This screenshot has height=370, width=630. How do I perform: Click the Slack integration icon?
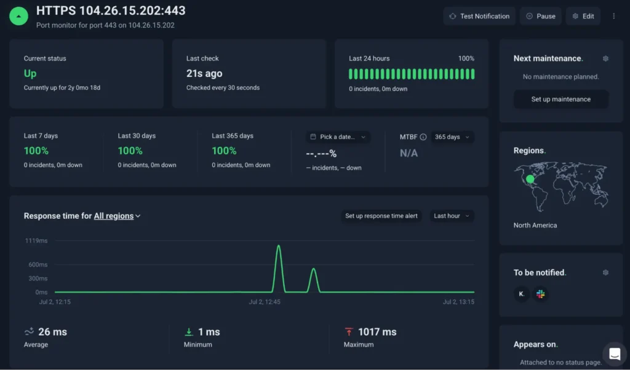(x=540, y=294)
